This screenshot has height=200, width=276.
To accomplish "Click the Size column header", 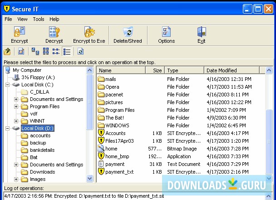I will tap(157, 70).
